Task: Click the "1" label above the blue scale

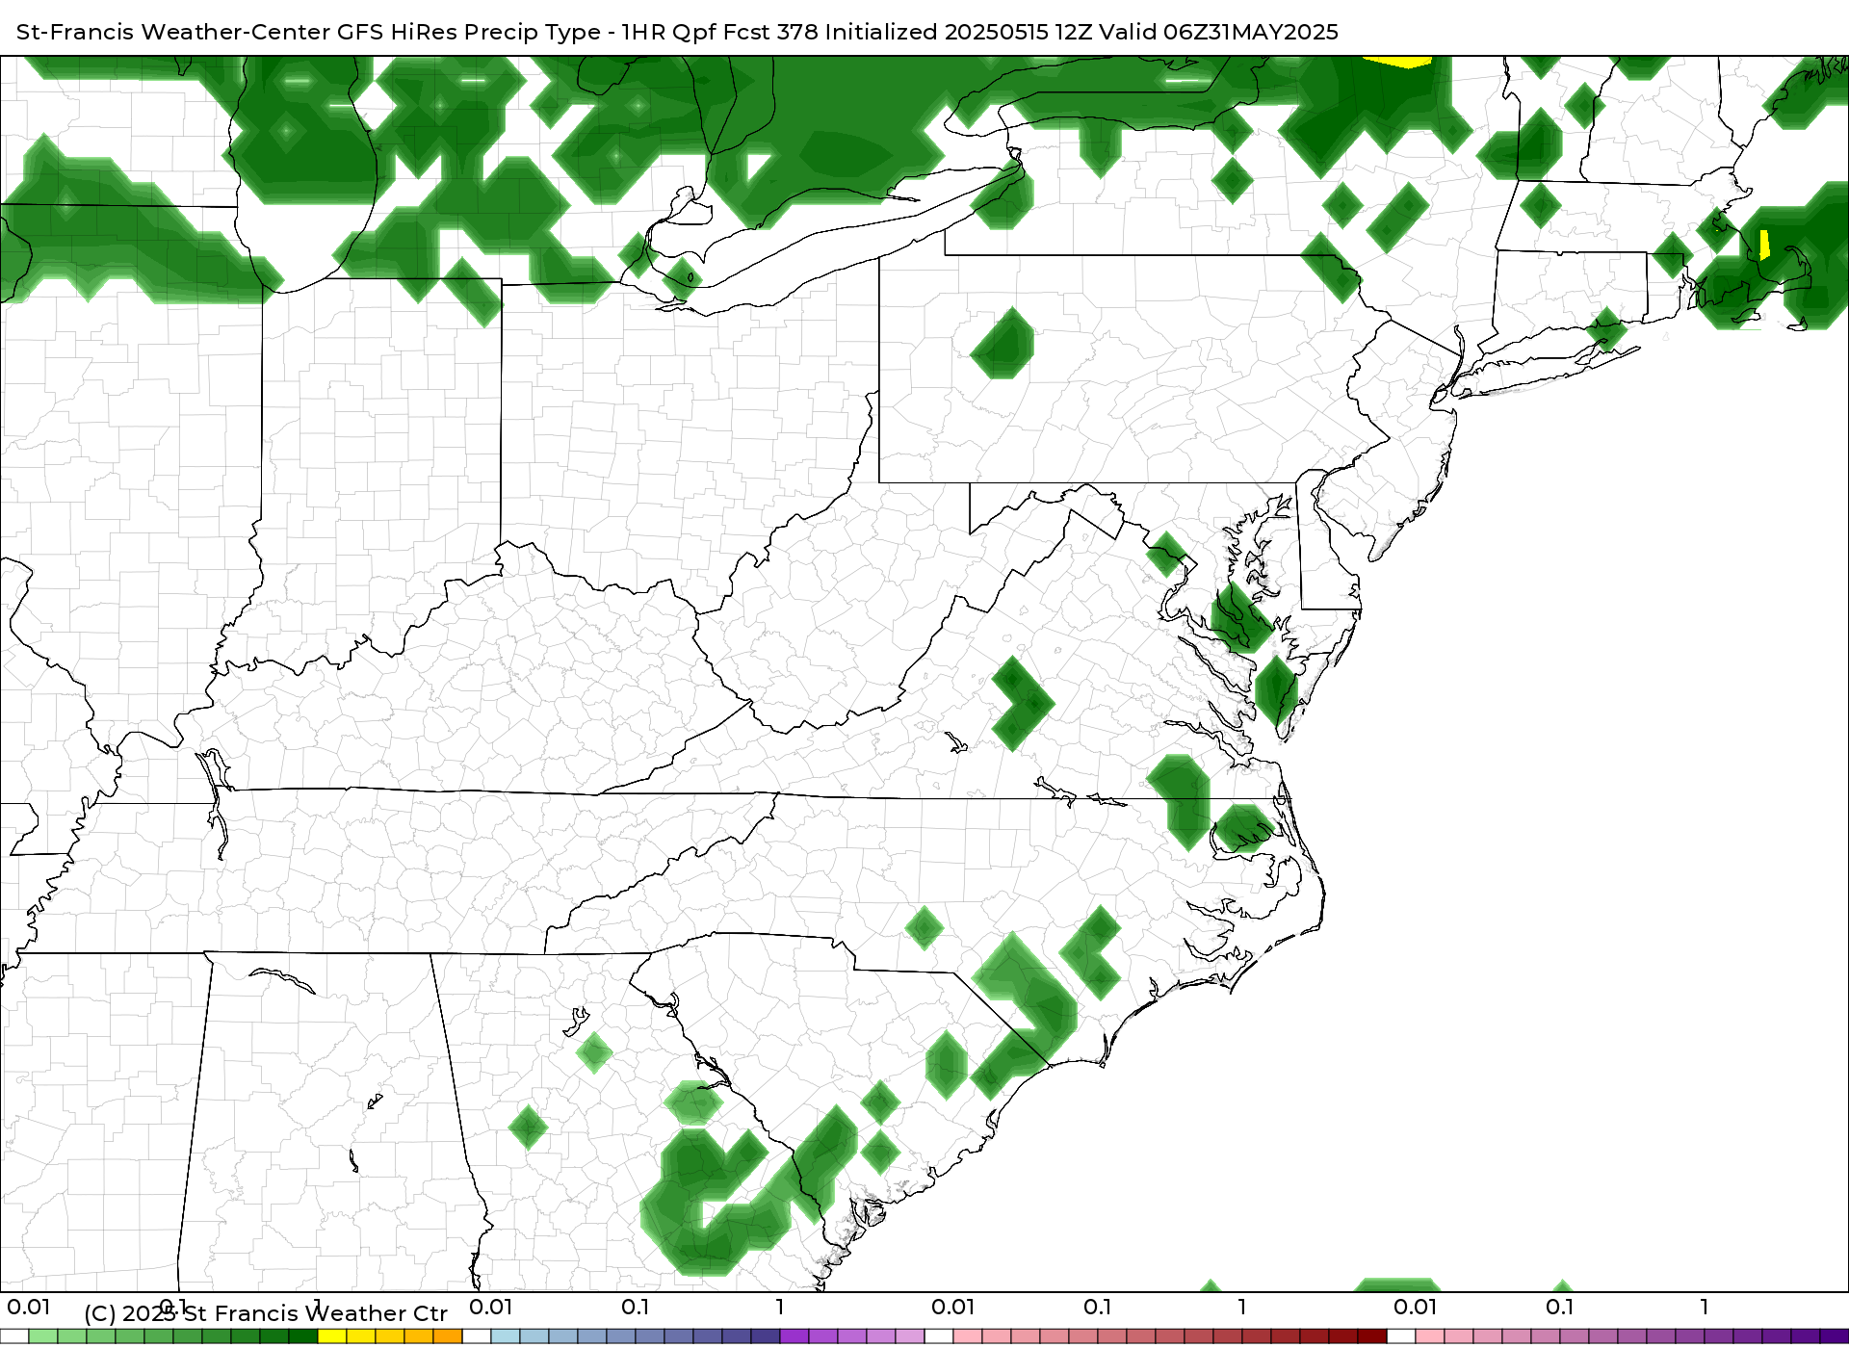Action: pyautogui.click(x=780, y=1307)
